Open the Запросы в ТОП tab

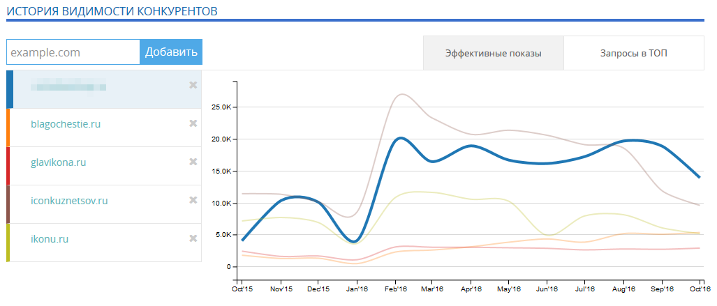[633, 53]
